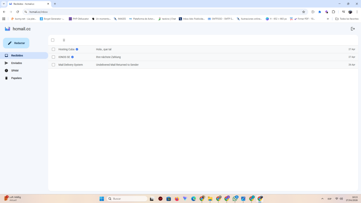This screenshot has height=203, width=361.
Task: Click the logout icon in the header
Action: coord(353,29)
